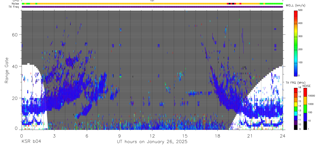Click the 100 value on WID colorbar
The height and width of the screenshot is (147, 318).
click(300, 62)
